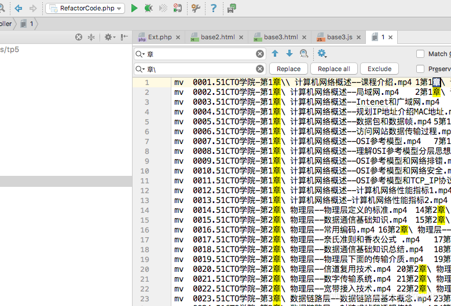Click into the replace field containing 章\

pyautogui.click(x=200, y=69)
